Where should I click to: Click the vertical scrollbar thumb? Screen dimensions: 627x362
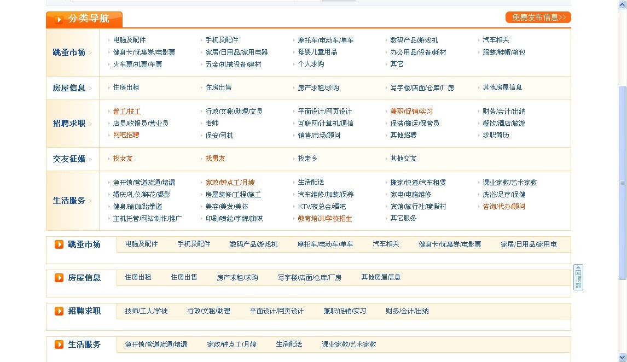(x=623, y=183)
